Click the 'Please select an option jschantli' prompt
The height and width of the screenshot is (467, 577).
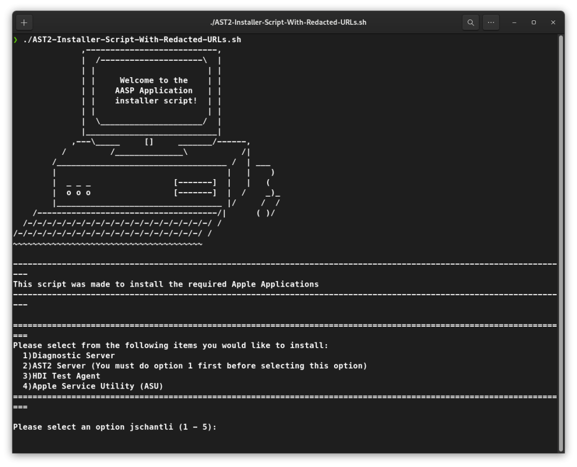point(115,427)
